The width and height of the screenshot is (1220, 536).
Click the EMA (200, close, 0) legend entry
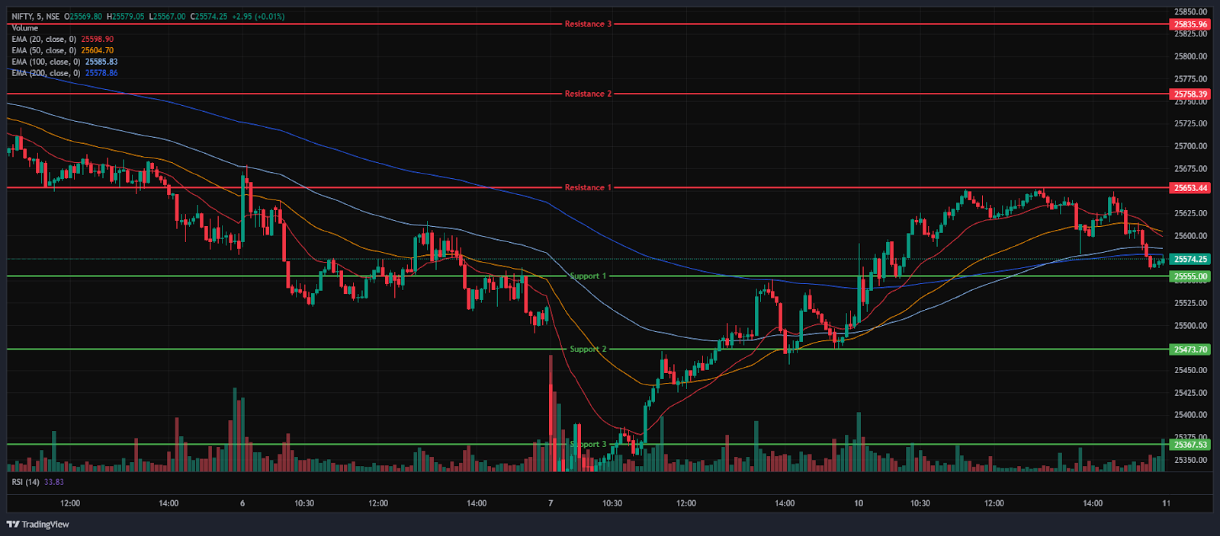[46, 73]
